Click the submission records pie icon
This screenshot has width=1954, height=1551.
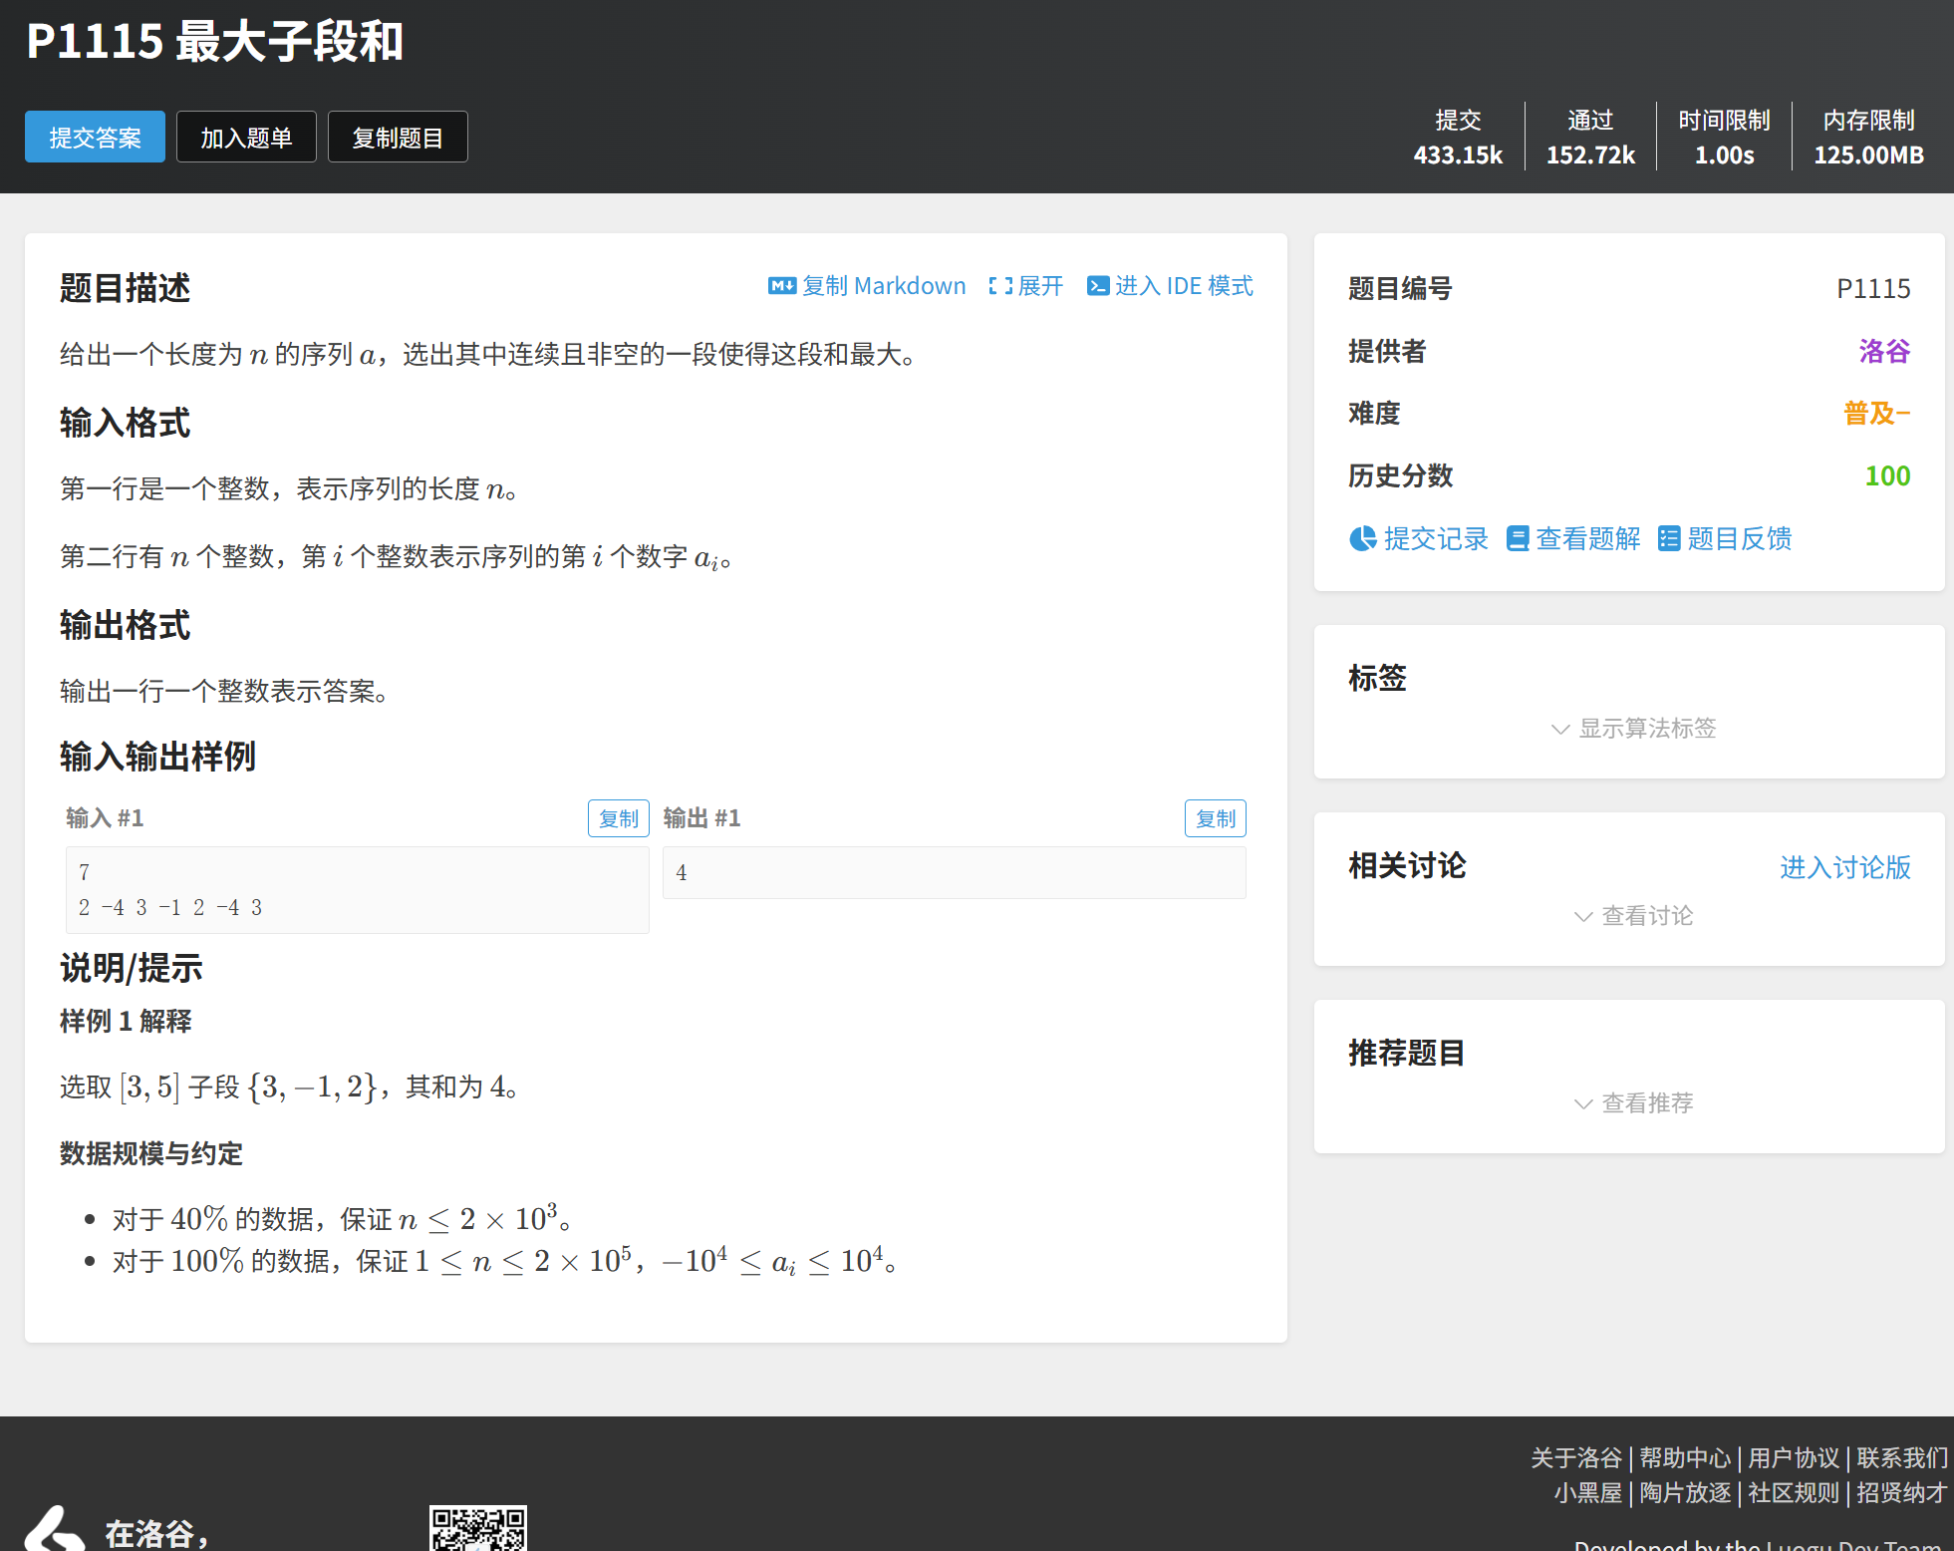[1362, 539]
